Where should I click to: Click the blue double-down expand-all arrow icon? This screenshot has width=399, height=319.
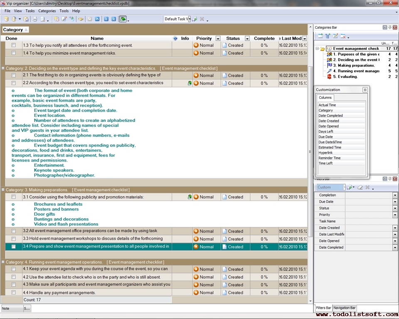point(106,19)
